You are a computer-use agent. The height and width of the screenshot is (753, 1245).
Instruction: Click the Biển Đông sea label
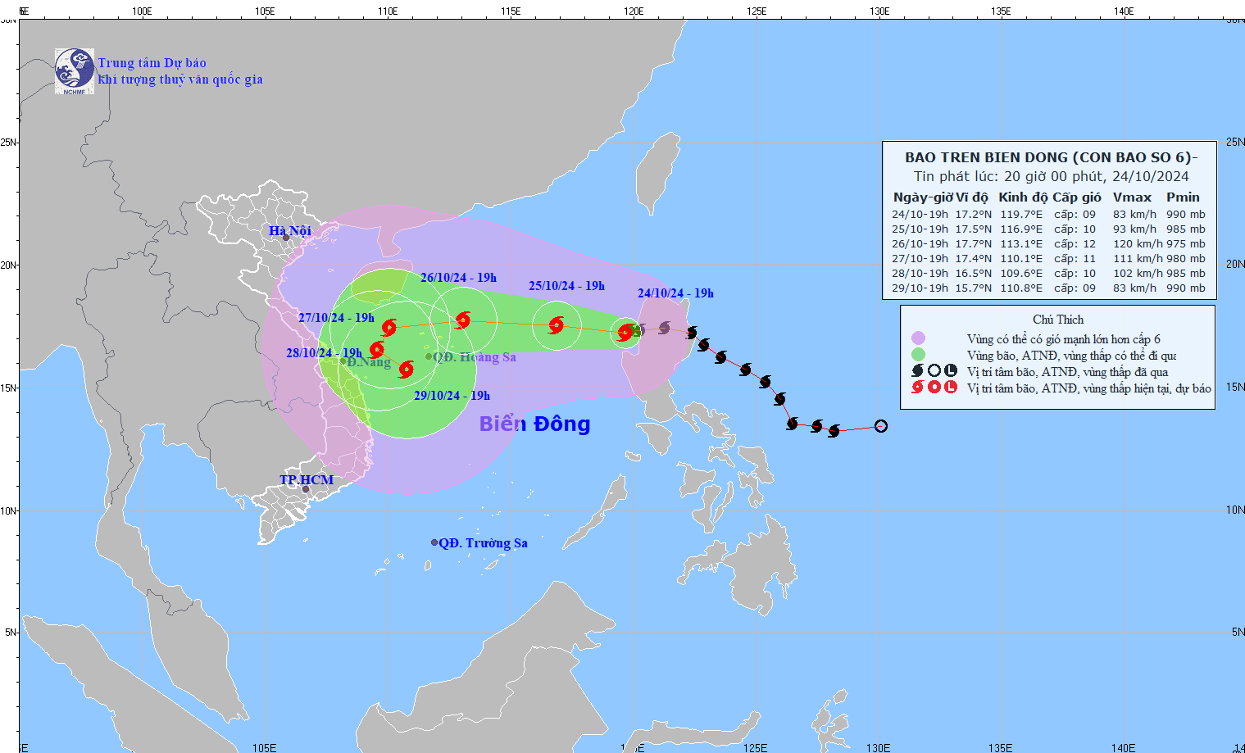[x=534, y=424]
